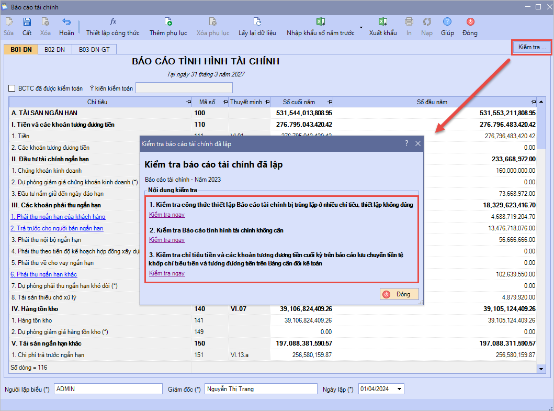Click the Cất save icon
Viewport: 554px width, 411px height.
27,22
